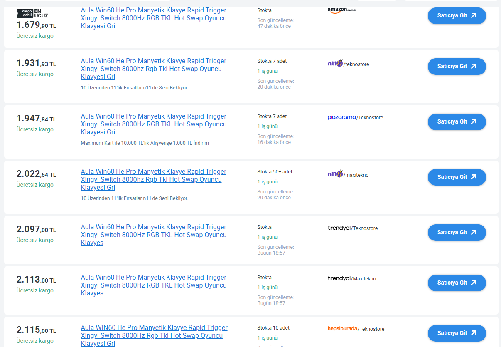Screen dimensions: 501x347
Task: Open the product link priced 2.113,00 TL
Action: [x=154, y=285]
